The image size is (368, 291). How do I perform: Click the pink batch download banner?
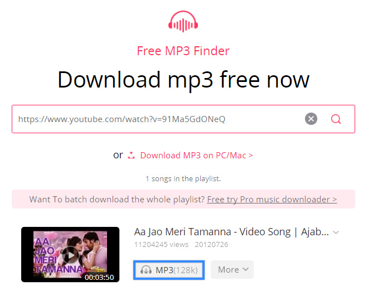183,199
